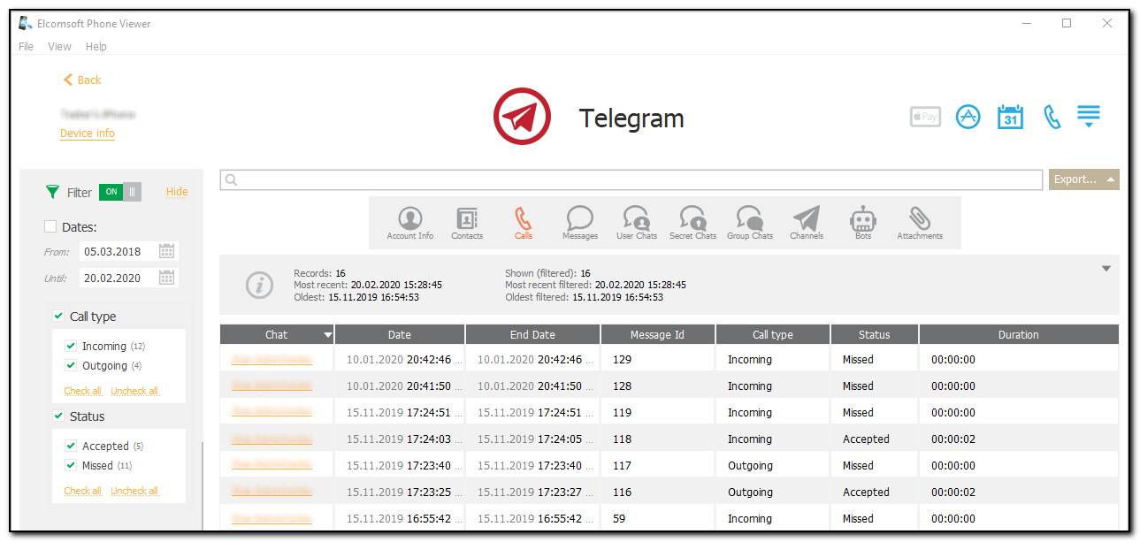Switch to the Contacts section
The height and width of the screenshot is (542, 1140).
coord(466,222)
